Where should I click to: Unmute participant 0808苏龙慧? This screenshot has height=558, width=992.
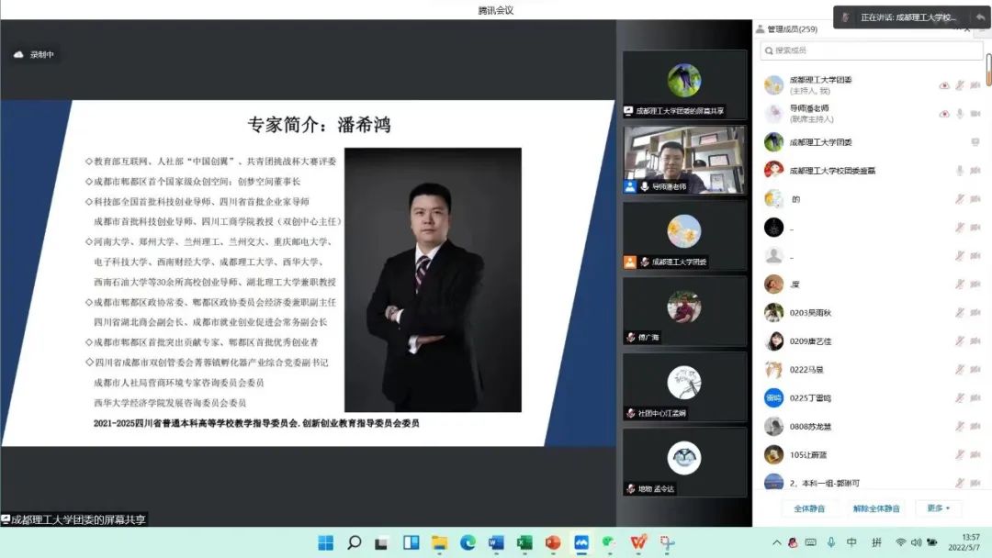[960, 427]
